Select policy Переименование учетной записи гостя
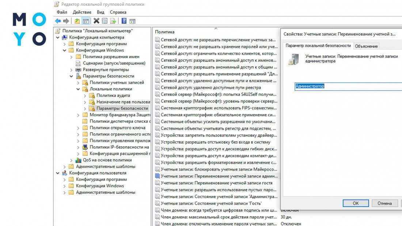This screenshot has width=402, height=226. coord(216,183)
